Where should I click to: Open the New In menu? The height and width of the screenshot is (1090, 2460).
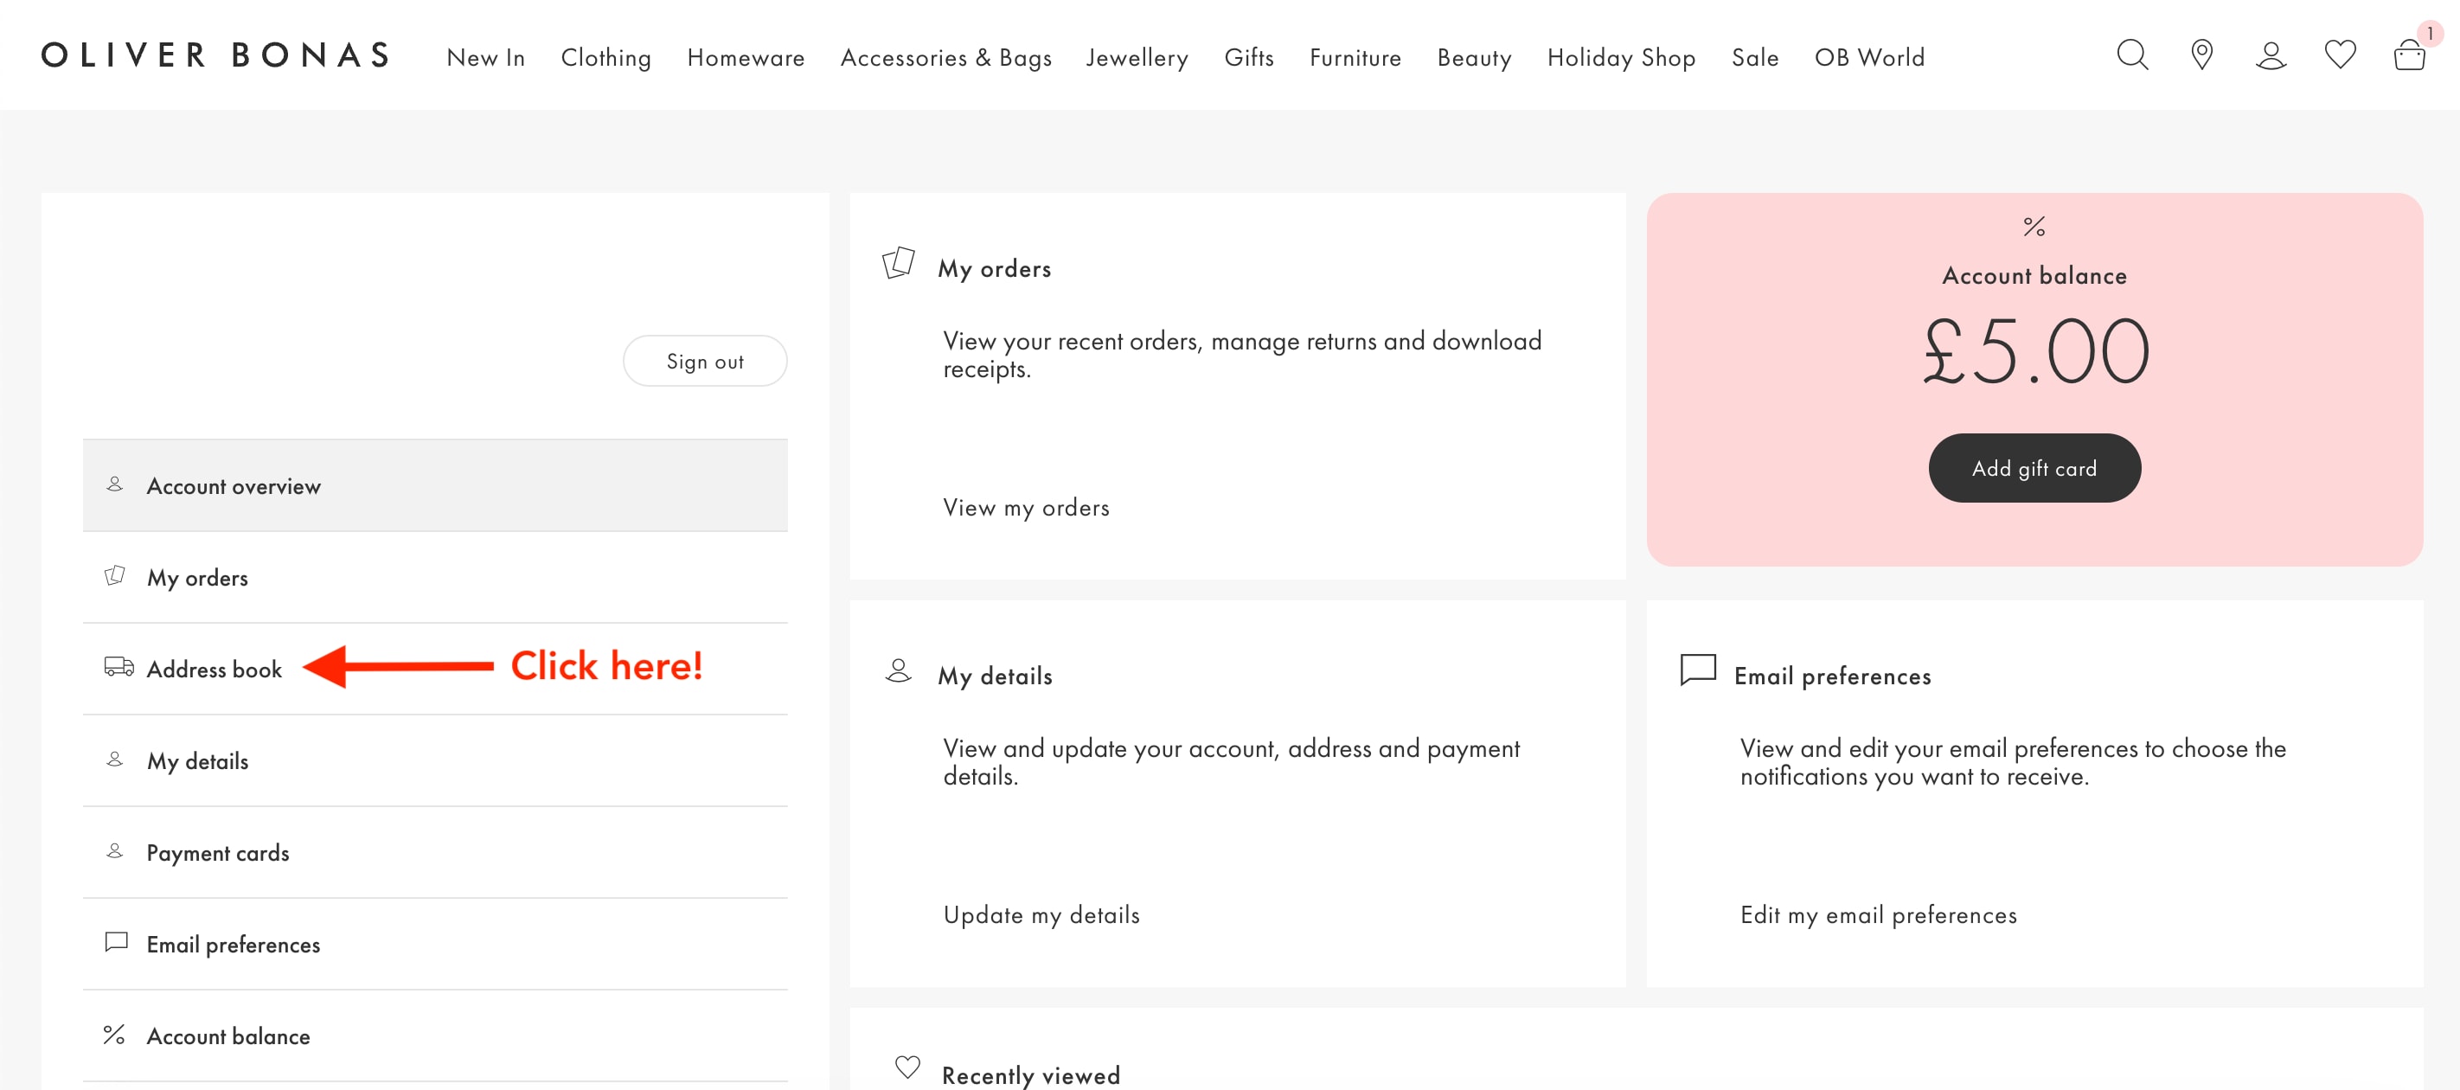485,57
